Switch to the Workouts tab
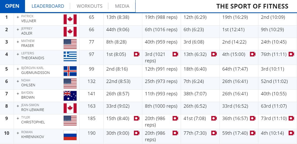 [89, 6]
